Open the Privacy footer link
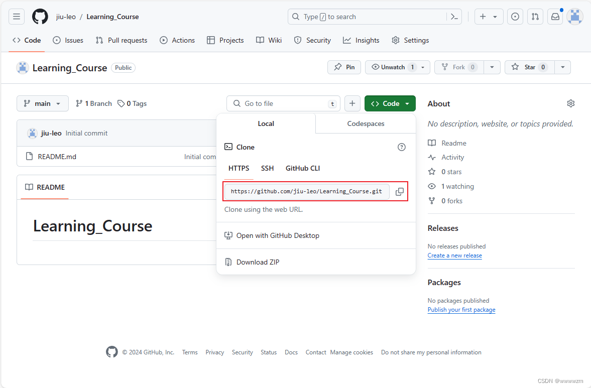591x388 pixels. (214, 352)
